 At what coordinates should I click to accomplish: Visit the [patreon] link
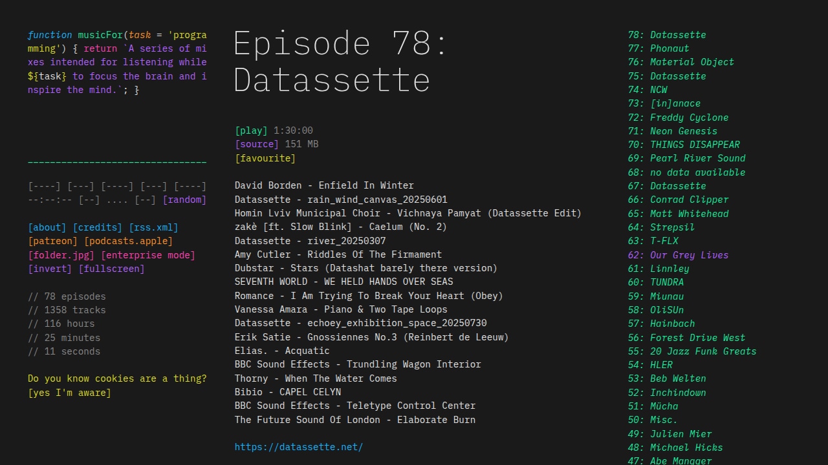point(53,241)
